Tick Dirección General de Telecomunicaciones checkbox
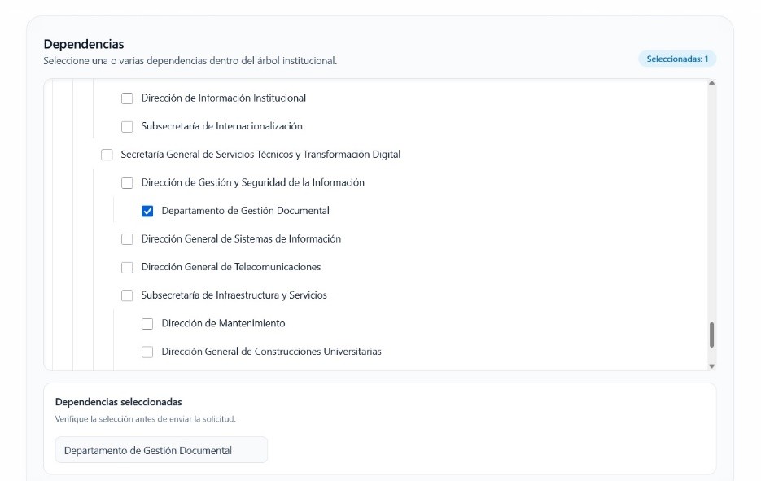This screenshot has height=481, width=761. pos(127,268)
